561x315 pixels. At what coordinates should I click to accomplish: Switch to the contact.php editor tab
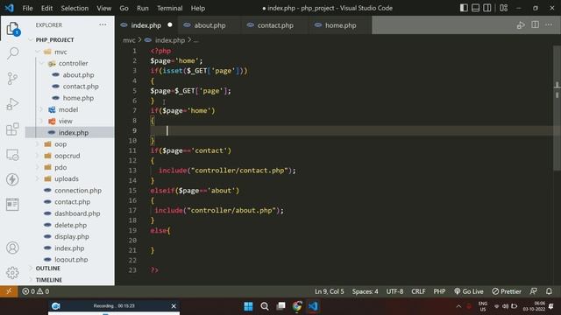(x=275, y=25)
